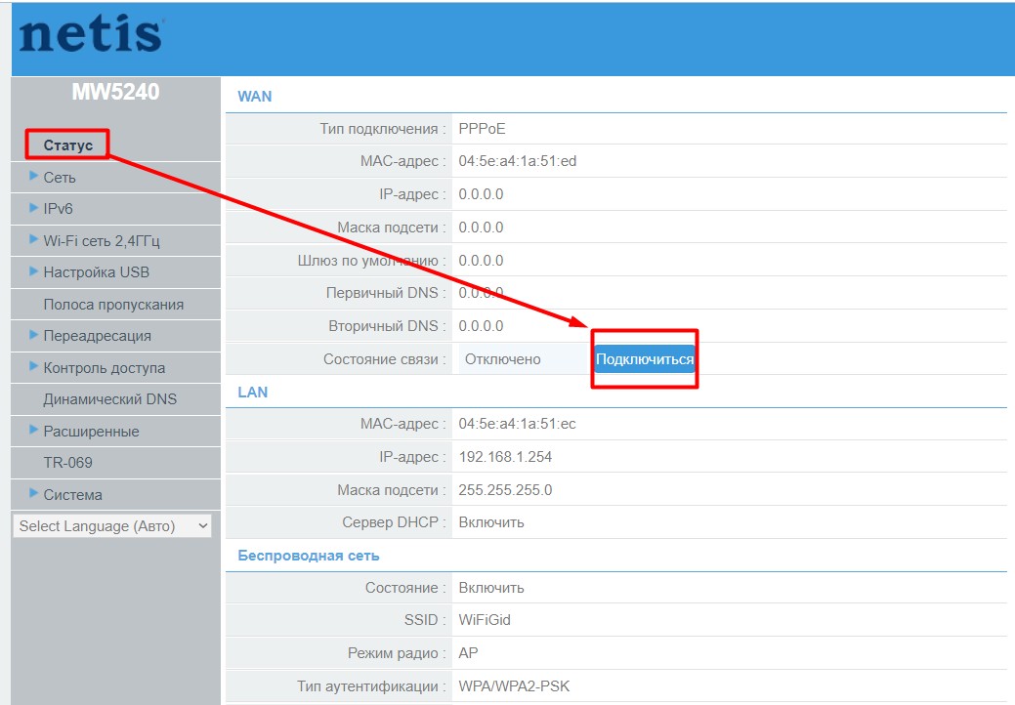This screenshot has height=705, width=1015.
Task: Expand the Переадресация arrow
Action: point(33,334)
